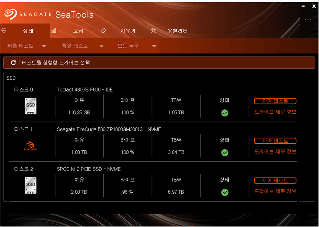Open 드라이브 세부 정보 for 디스크 2

pos(275,191)
